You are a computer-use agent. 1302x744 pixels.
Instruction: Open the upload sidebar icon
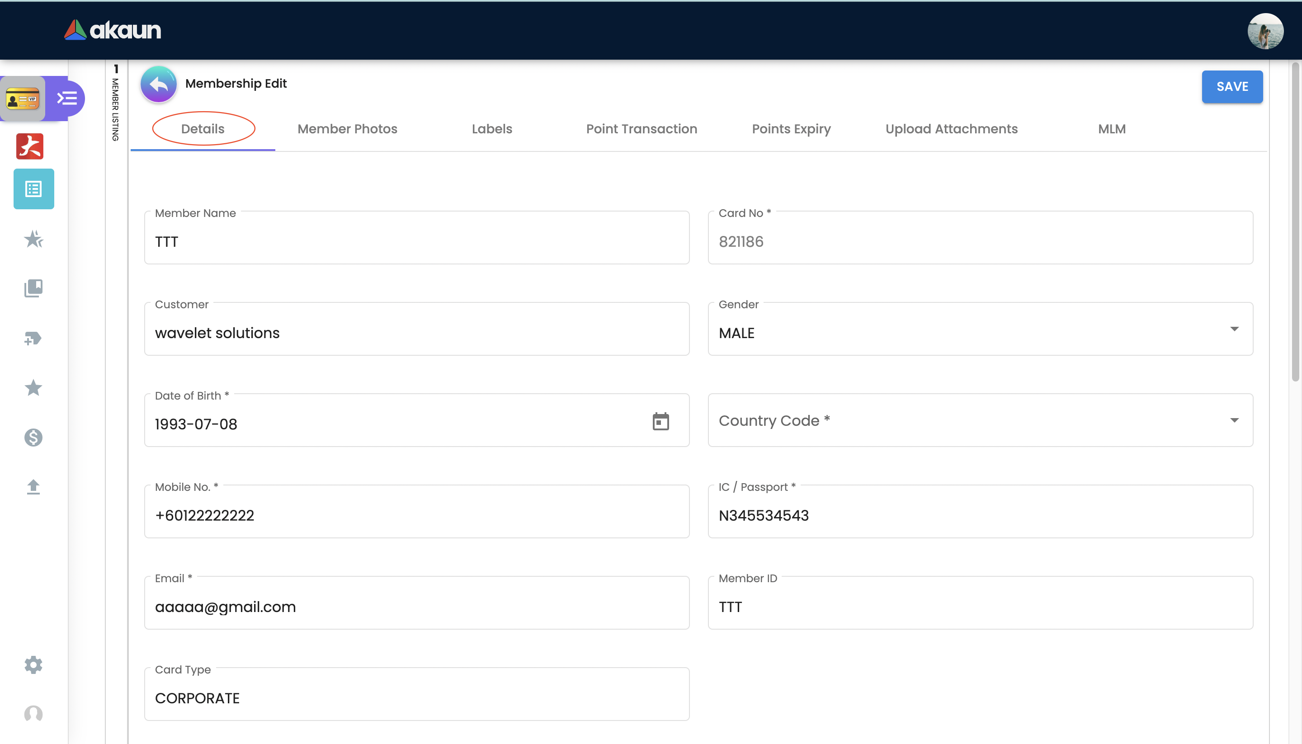(34, 486)
